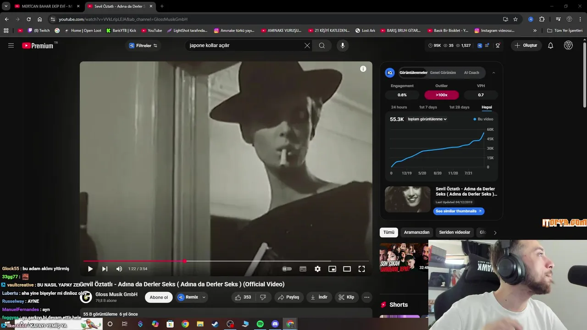The height and width of the screenshot is (330, 587).
Task: Expand the Remix dropdown arrow
Action: [x=204, y=297]
